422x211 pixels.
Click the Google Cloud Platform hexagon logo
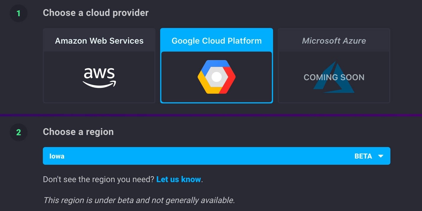point(217,77)
